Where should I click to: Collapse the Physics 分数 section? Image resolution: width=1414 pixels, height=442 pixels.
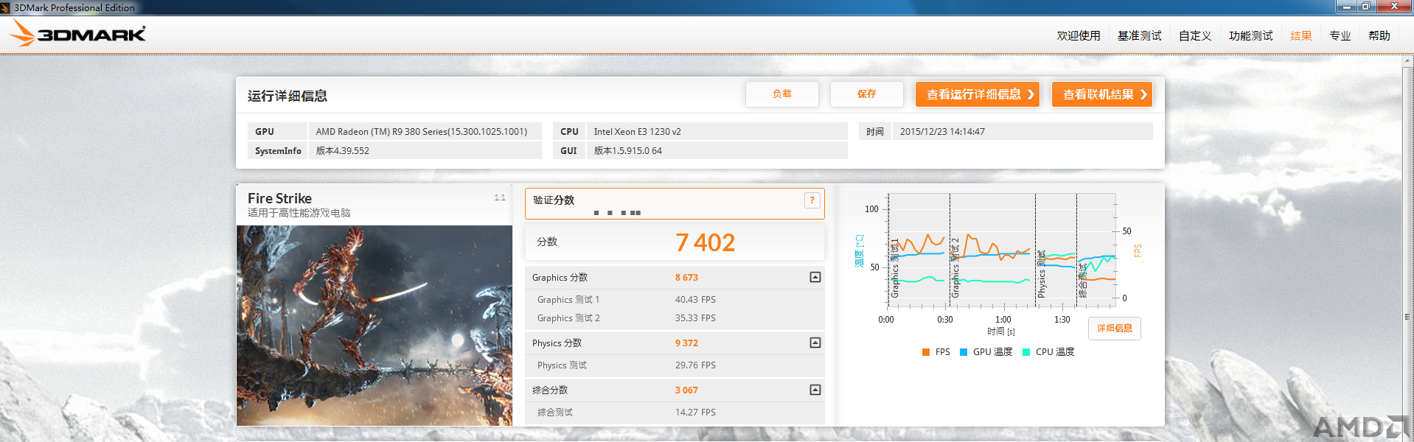pyautogui.click(x=815, y=343)
